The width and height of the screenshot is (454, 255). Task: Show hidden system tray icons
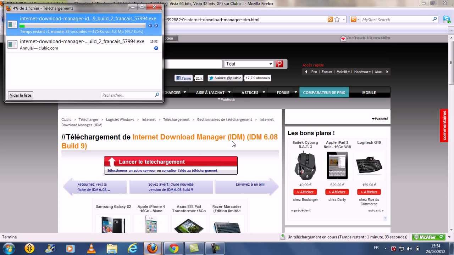point(386,248)
